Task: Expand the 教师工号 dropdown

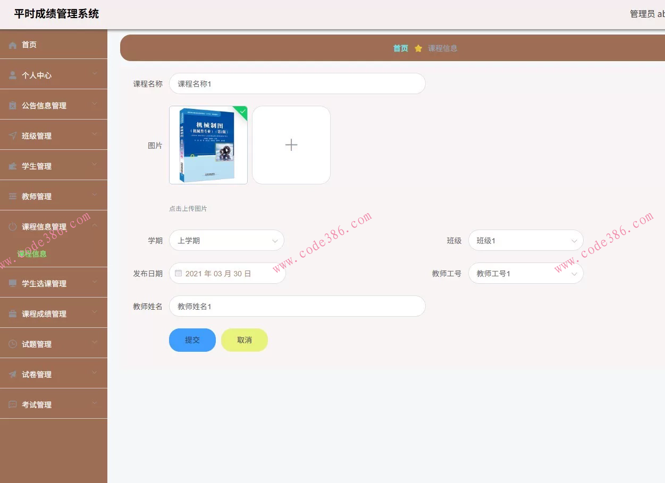Action: (x=525, y=273)
